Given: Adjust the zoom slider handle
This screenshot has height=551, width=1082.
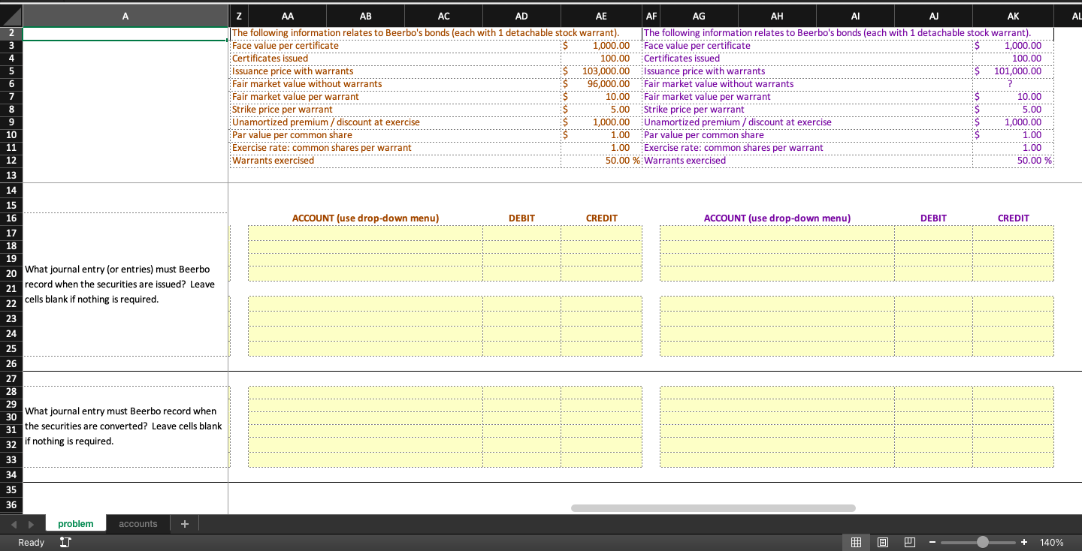Looking at the screenshot, I should point(983,542).
